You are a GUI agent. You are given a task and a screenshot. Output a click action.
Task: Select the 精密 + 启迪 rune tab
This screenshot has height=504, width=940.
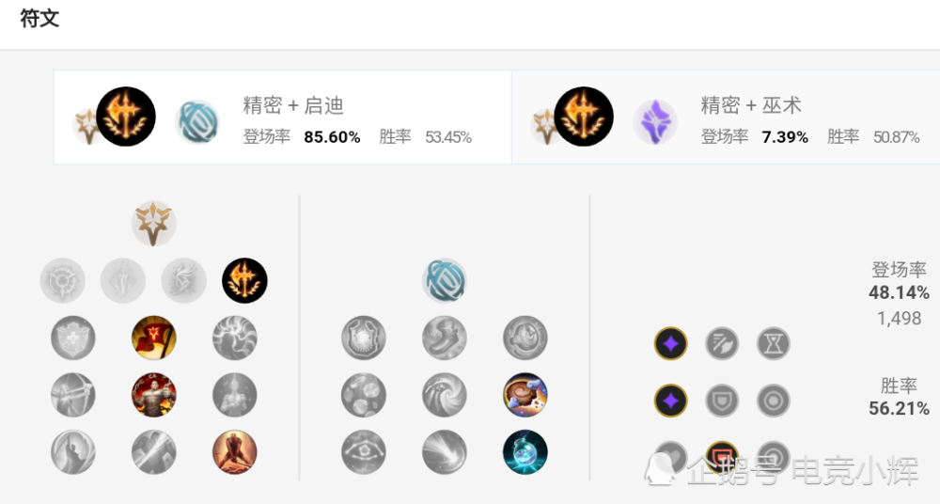tap(282, 117)
